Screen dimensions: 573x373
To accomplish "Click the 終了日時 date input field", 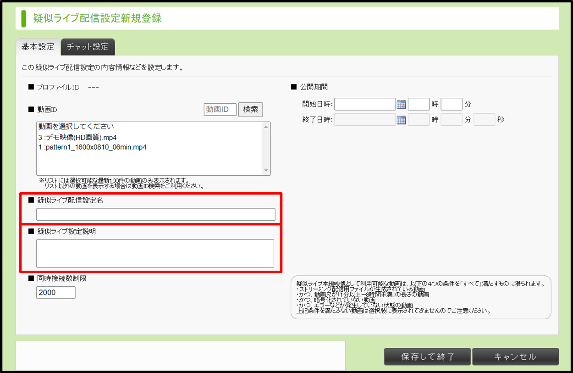I will click(365, 120).
